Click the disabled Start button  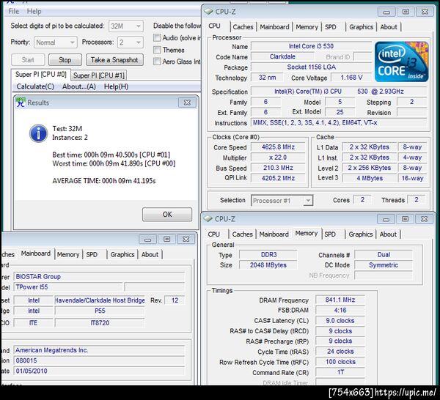[28, 59]
